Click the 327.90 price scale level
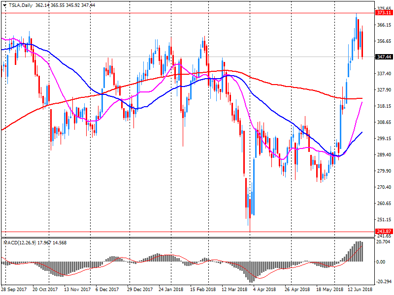The height and width of the screenshot is (295, 394). pos(384,90)
